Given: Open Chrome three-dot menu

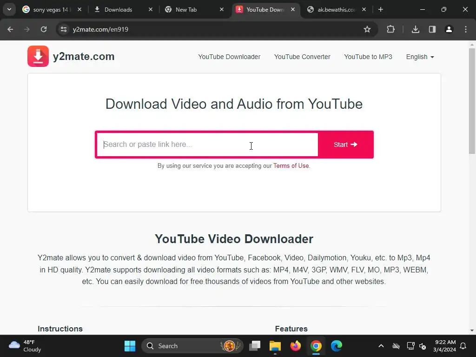Looking at the screenshot, I should tap(465, 29).
